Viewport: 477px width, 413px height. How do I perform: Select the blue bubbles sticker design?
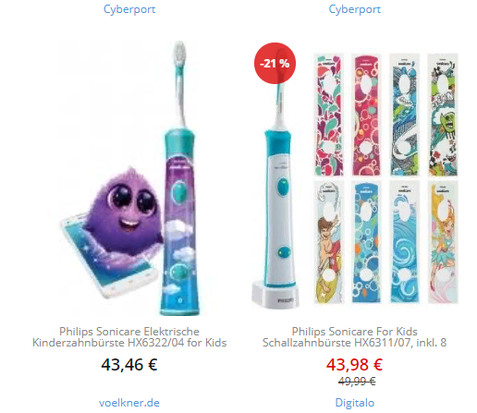tap(366, 242)
